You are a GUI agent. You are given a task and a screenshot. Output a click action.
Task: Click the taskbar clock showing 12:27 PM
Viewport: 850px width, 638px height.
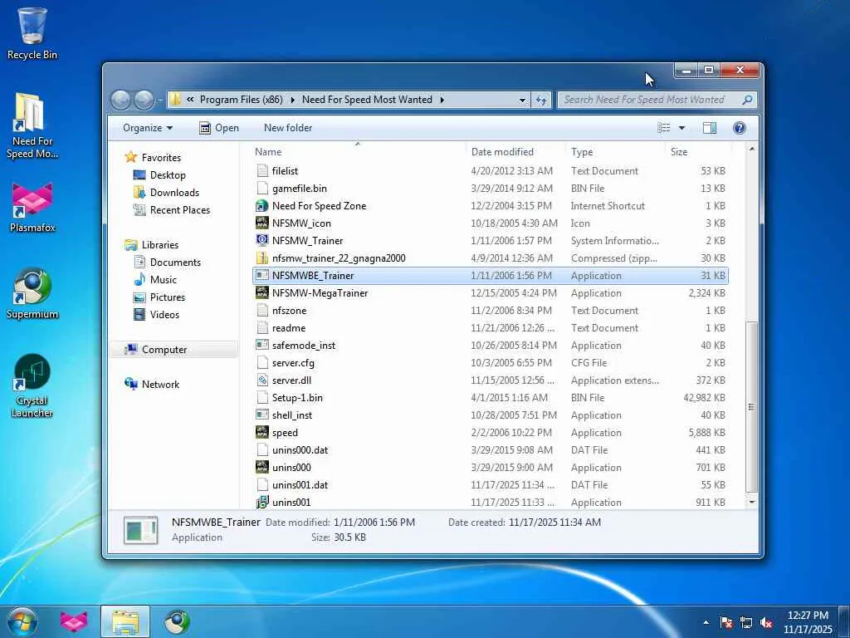pos(808,616)
